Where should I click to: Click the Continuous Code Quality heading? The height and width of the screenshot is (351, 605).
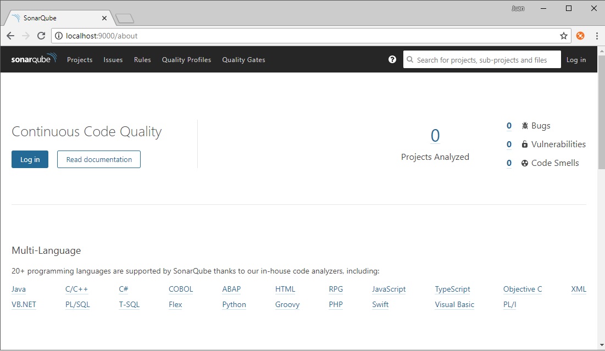click(x=87, y=132)
